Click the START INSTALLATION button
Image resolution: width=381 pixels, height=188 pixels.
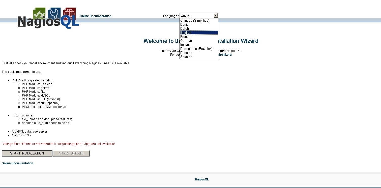[x=27, y=153]
